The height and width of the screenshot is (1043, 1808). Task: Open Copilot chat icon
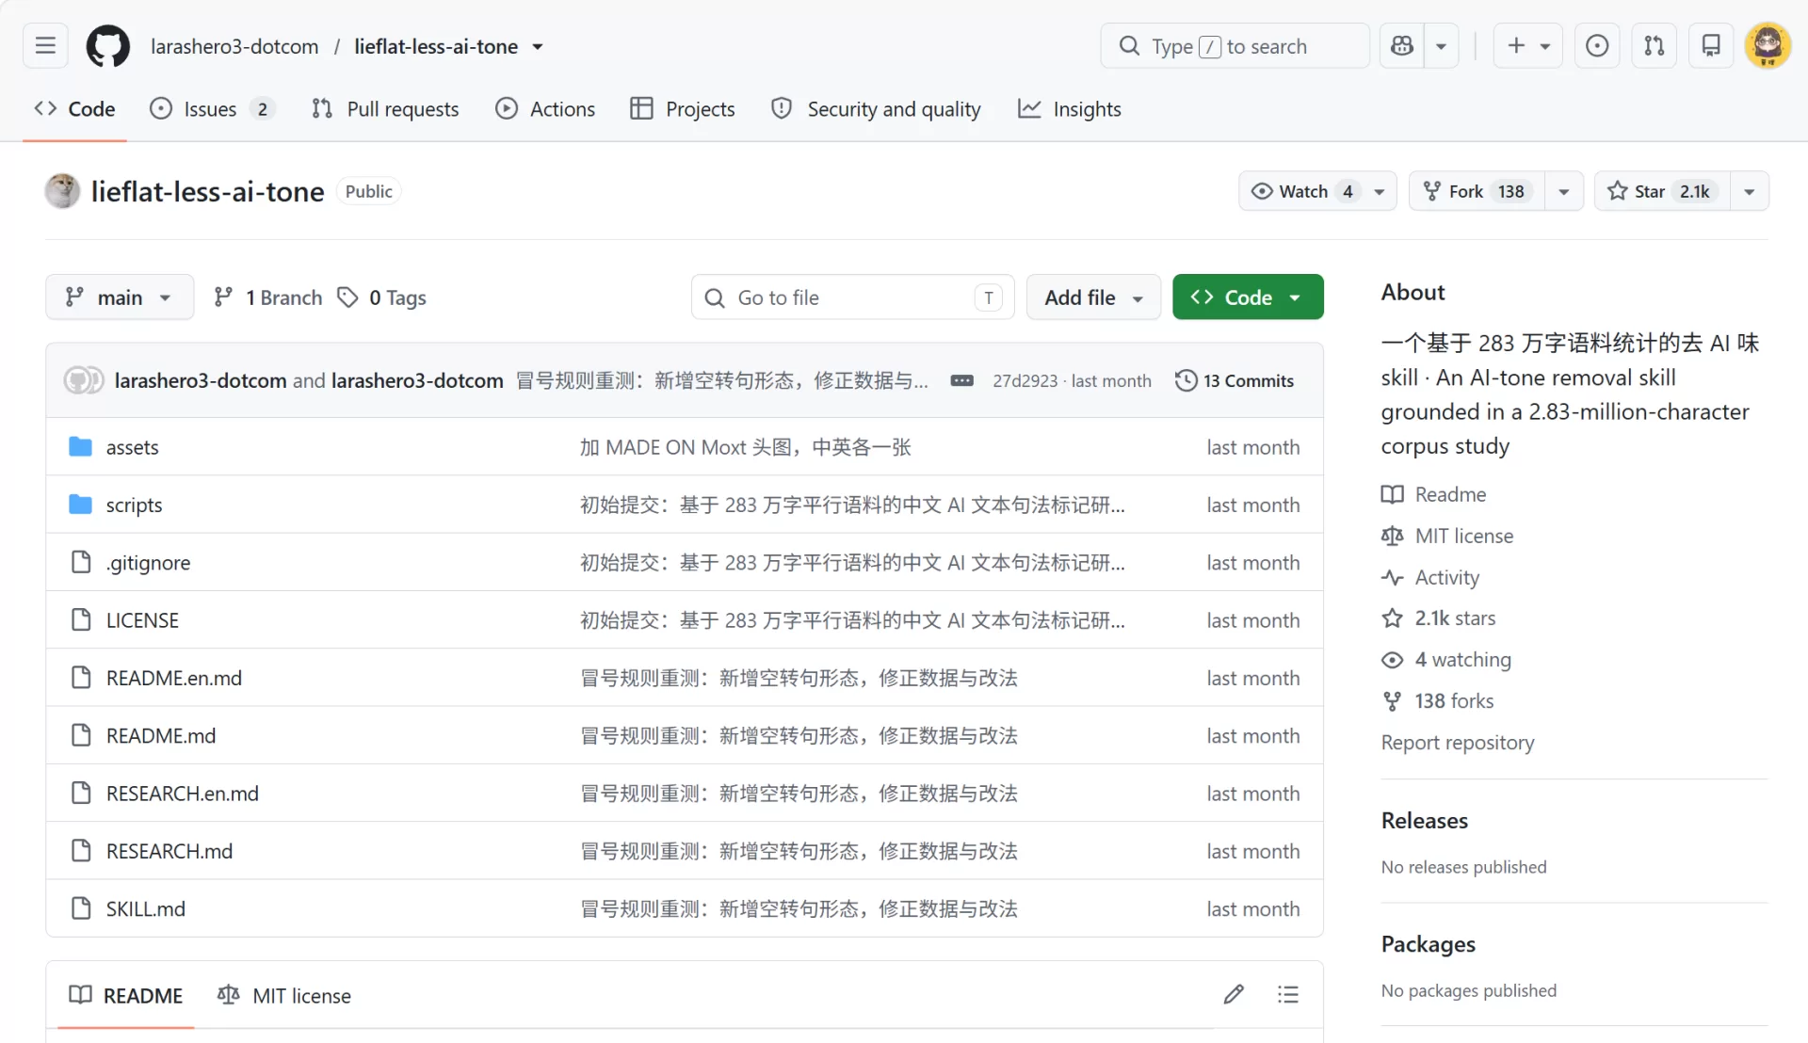[x=1402, y=46]
